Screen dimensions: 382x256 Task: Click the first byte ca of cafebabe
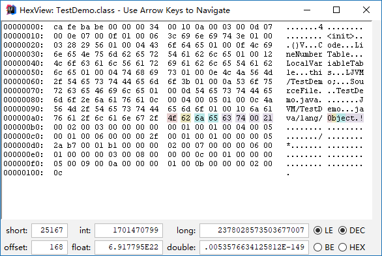coord(58,27)
